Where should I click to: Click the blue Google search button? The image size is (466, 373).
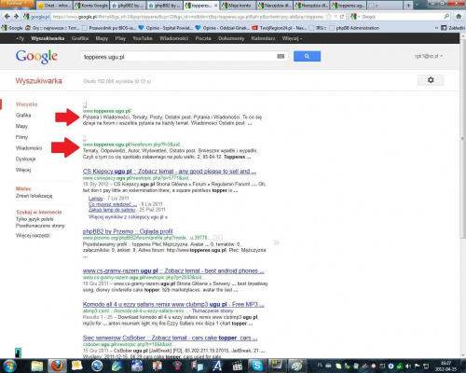[307, 56]
